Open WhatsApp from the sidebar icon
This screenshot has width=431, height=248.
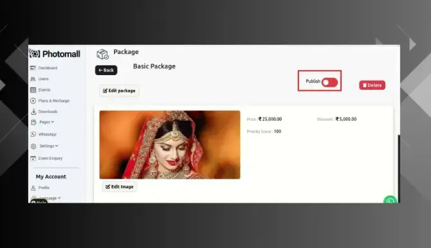tap(33, 134)
